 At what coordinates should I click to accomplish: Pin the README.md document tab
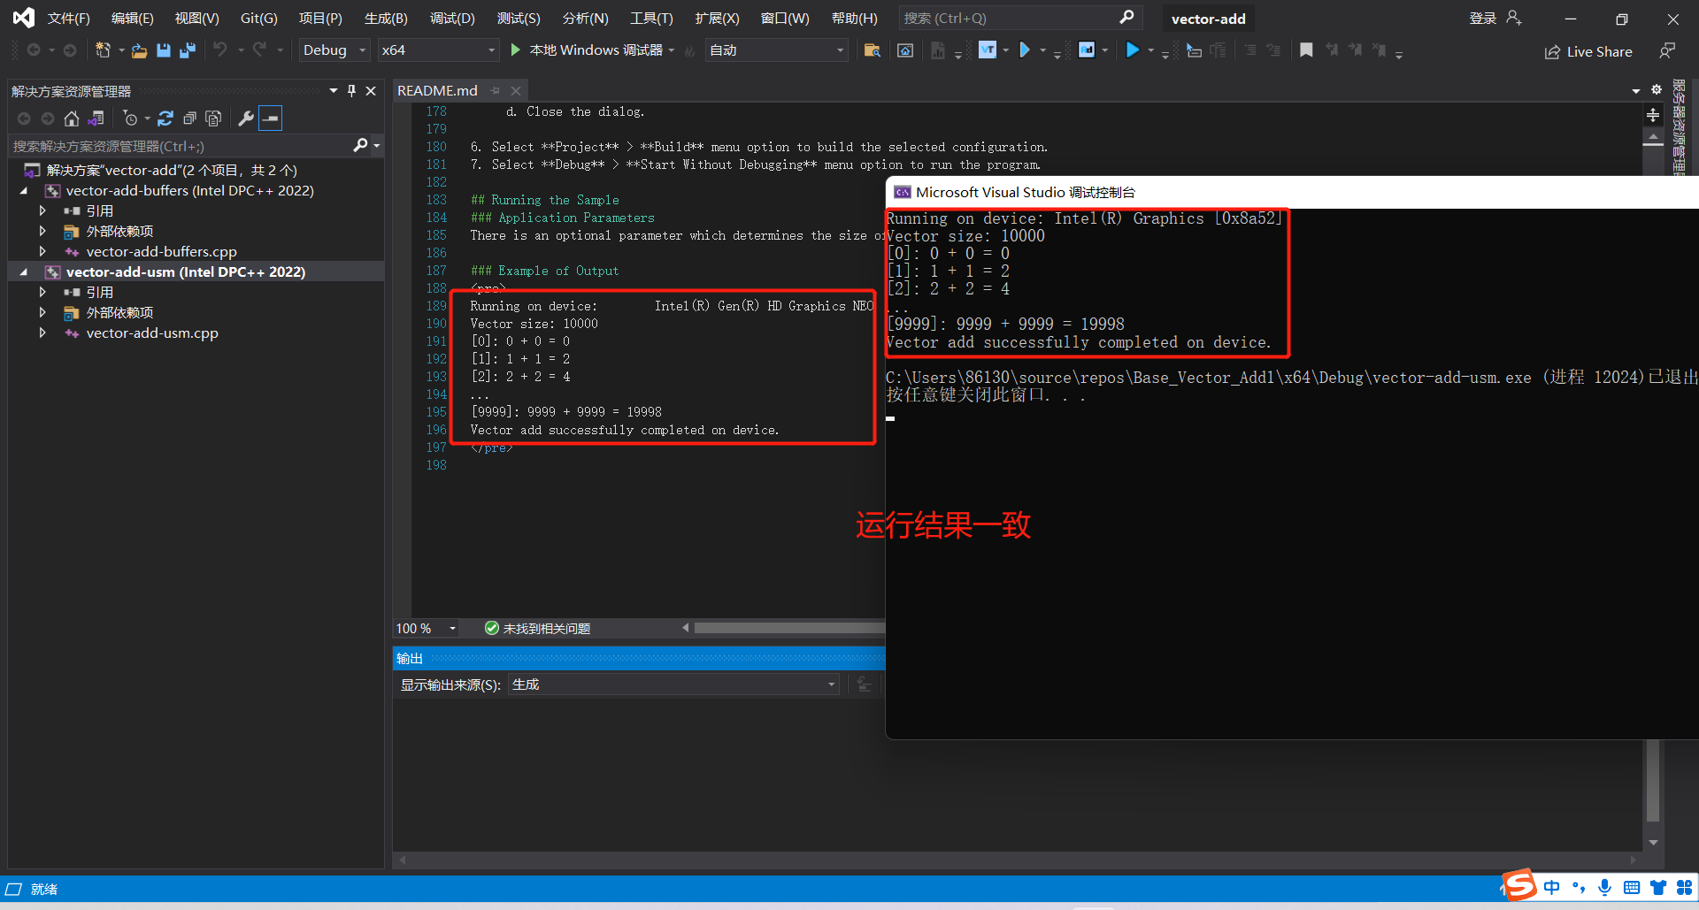[x=496, y=90]
